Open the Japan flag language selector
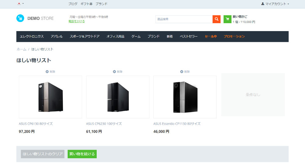This screenshot has height=168, width=305. point(20,3)
